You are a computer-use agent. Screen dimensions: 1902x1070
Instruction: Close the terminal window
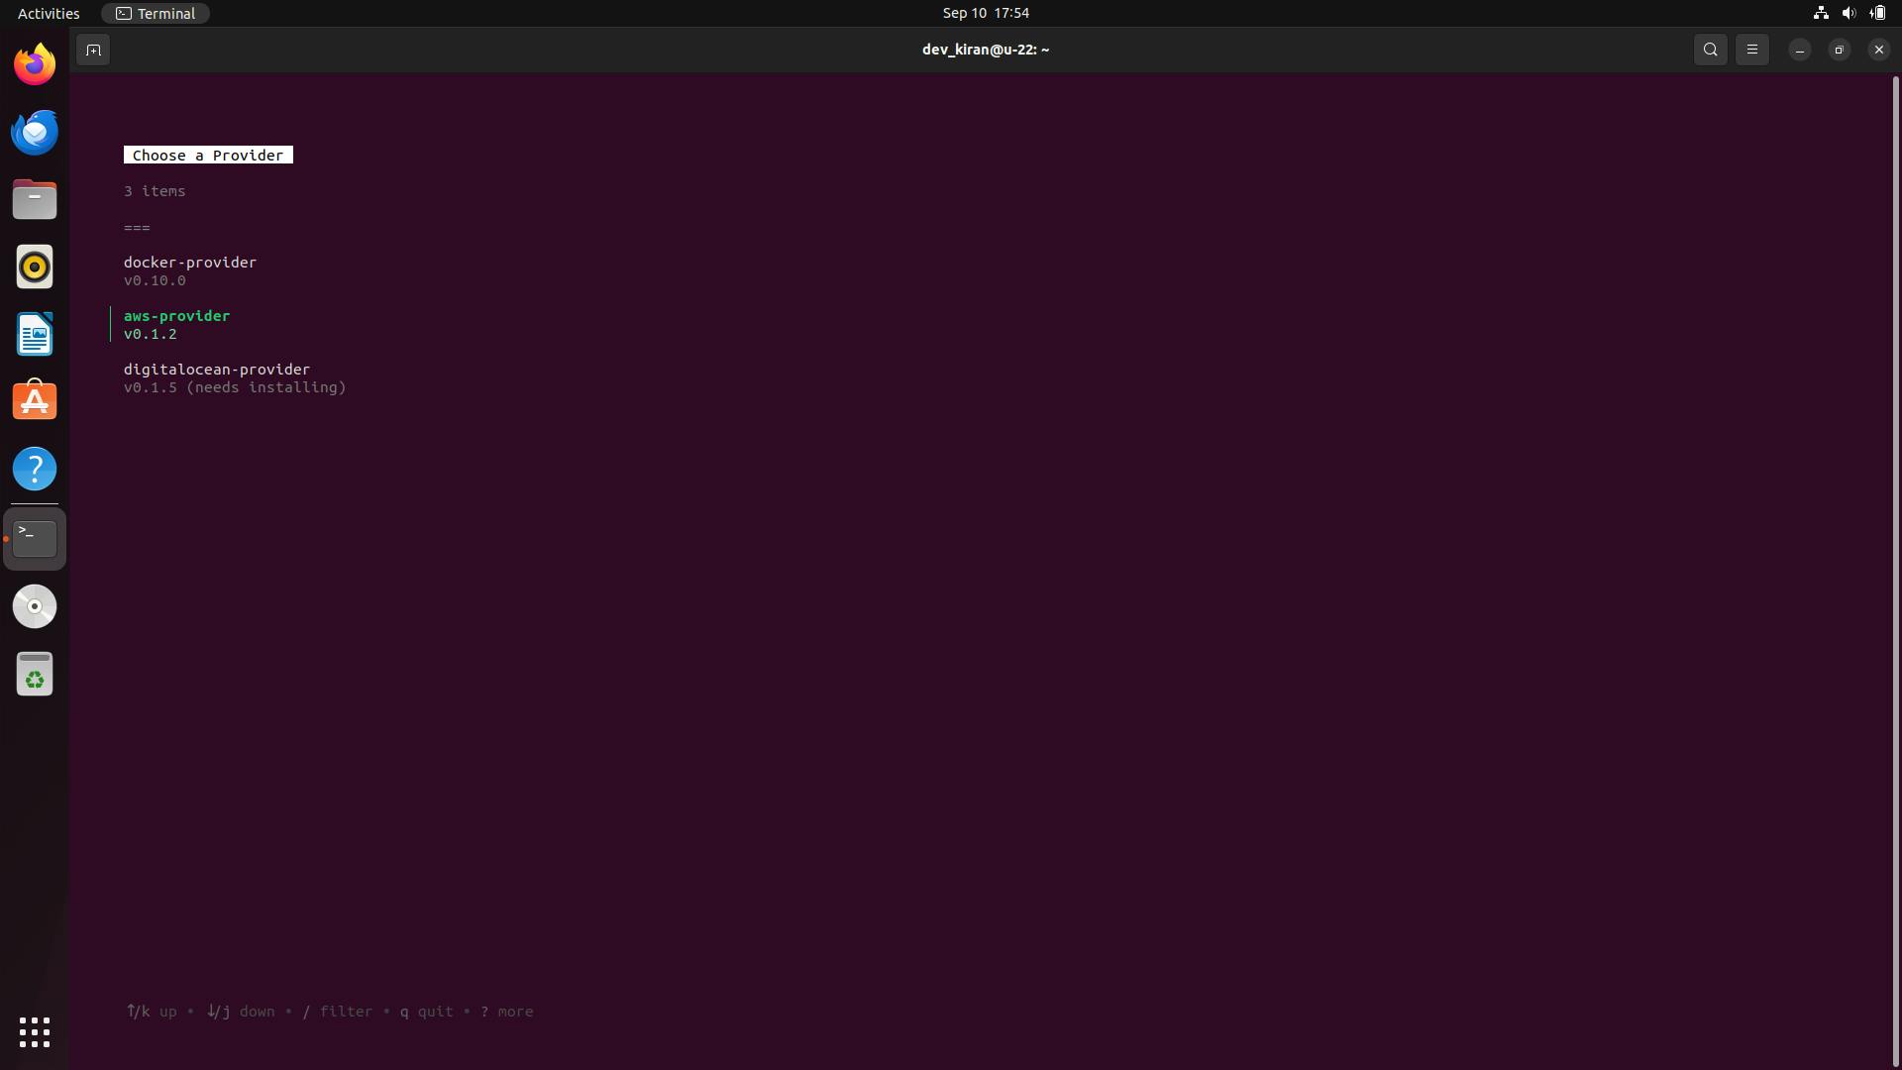[x=1878, y=50]
